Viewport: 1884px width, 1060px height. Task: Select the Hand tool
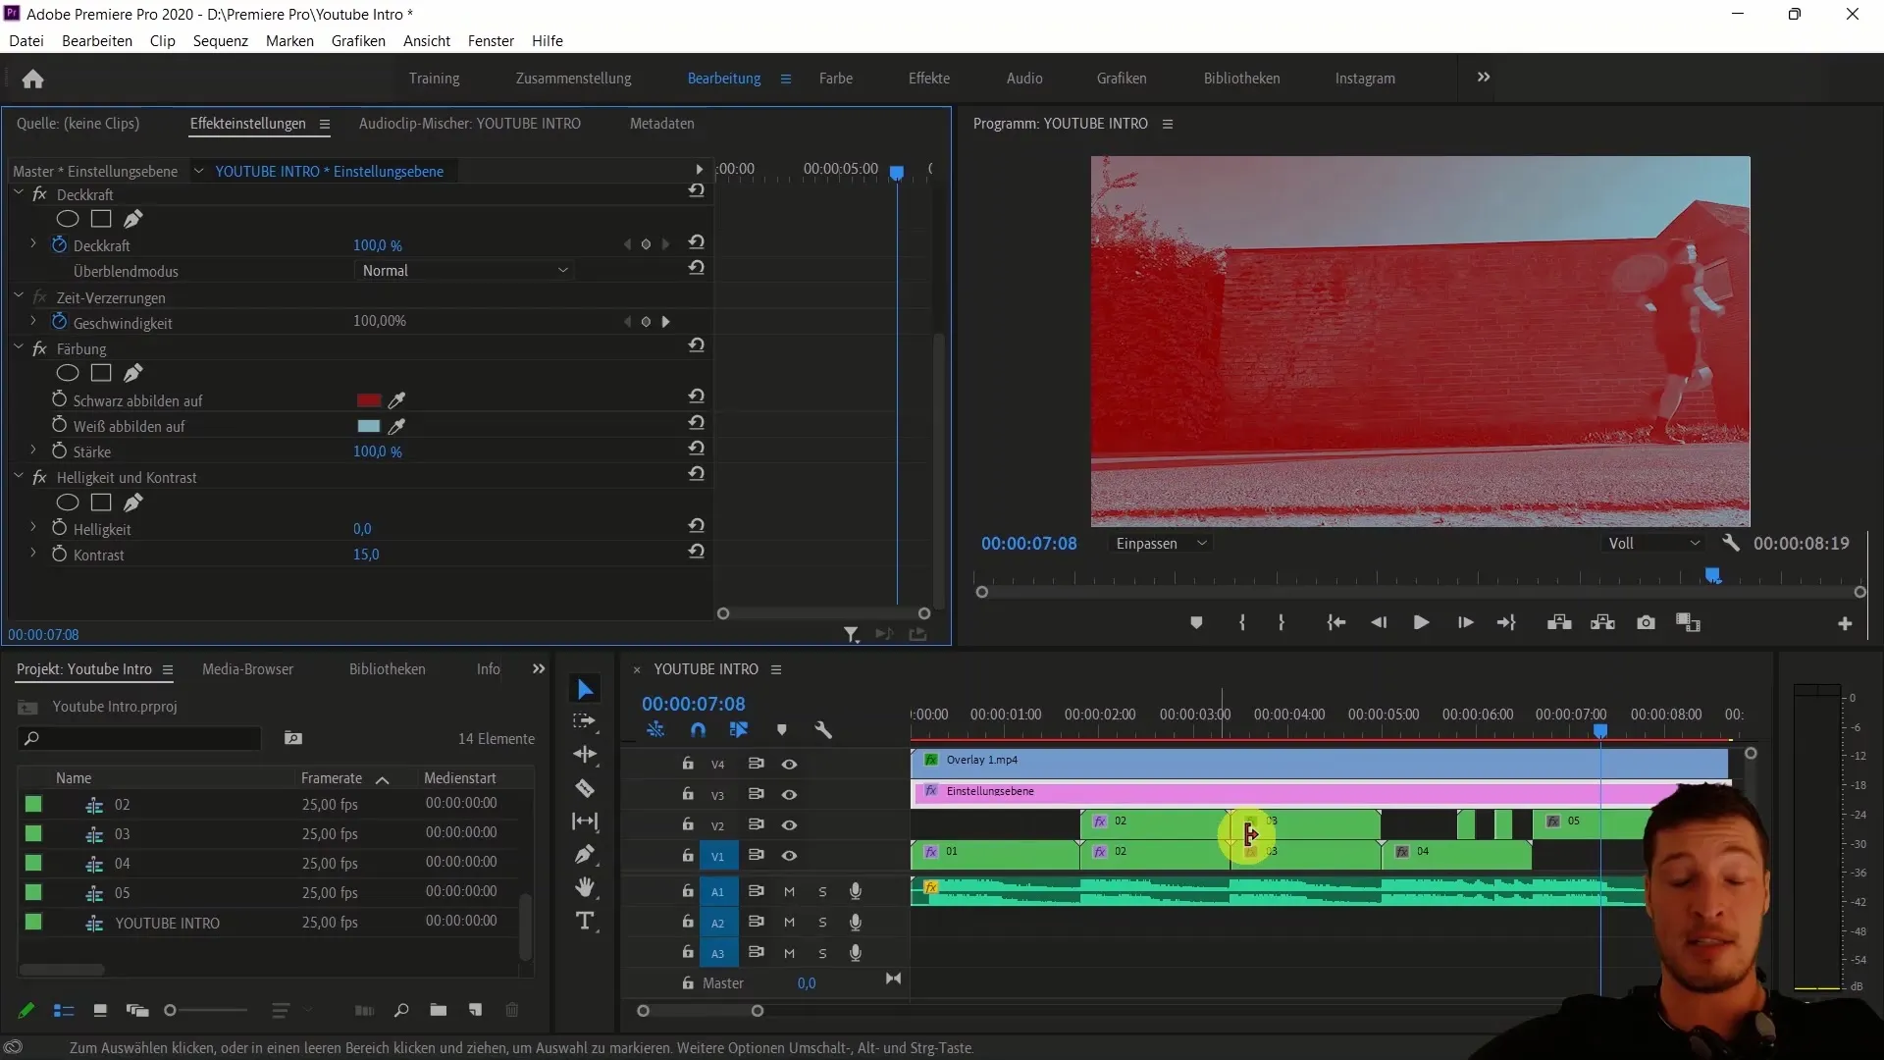[x=585, y=887]
